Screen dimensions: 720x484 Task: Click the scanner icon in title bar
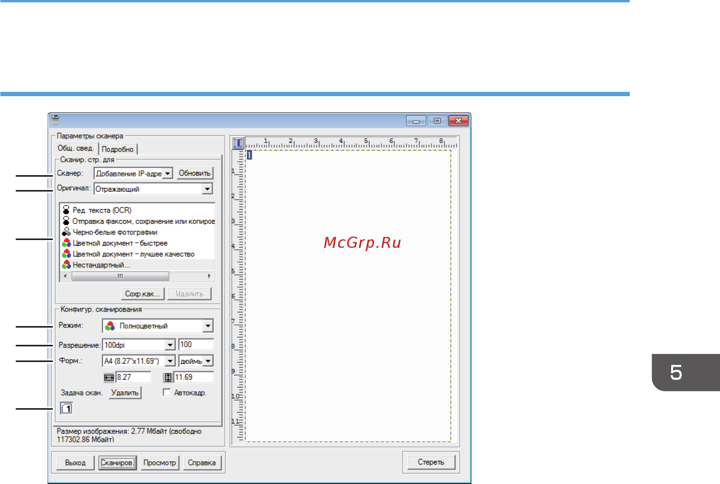56,120
